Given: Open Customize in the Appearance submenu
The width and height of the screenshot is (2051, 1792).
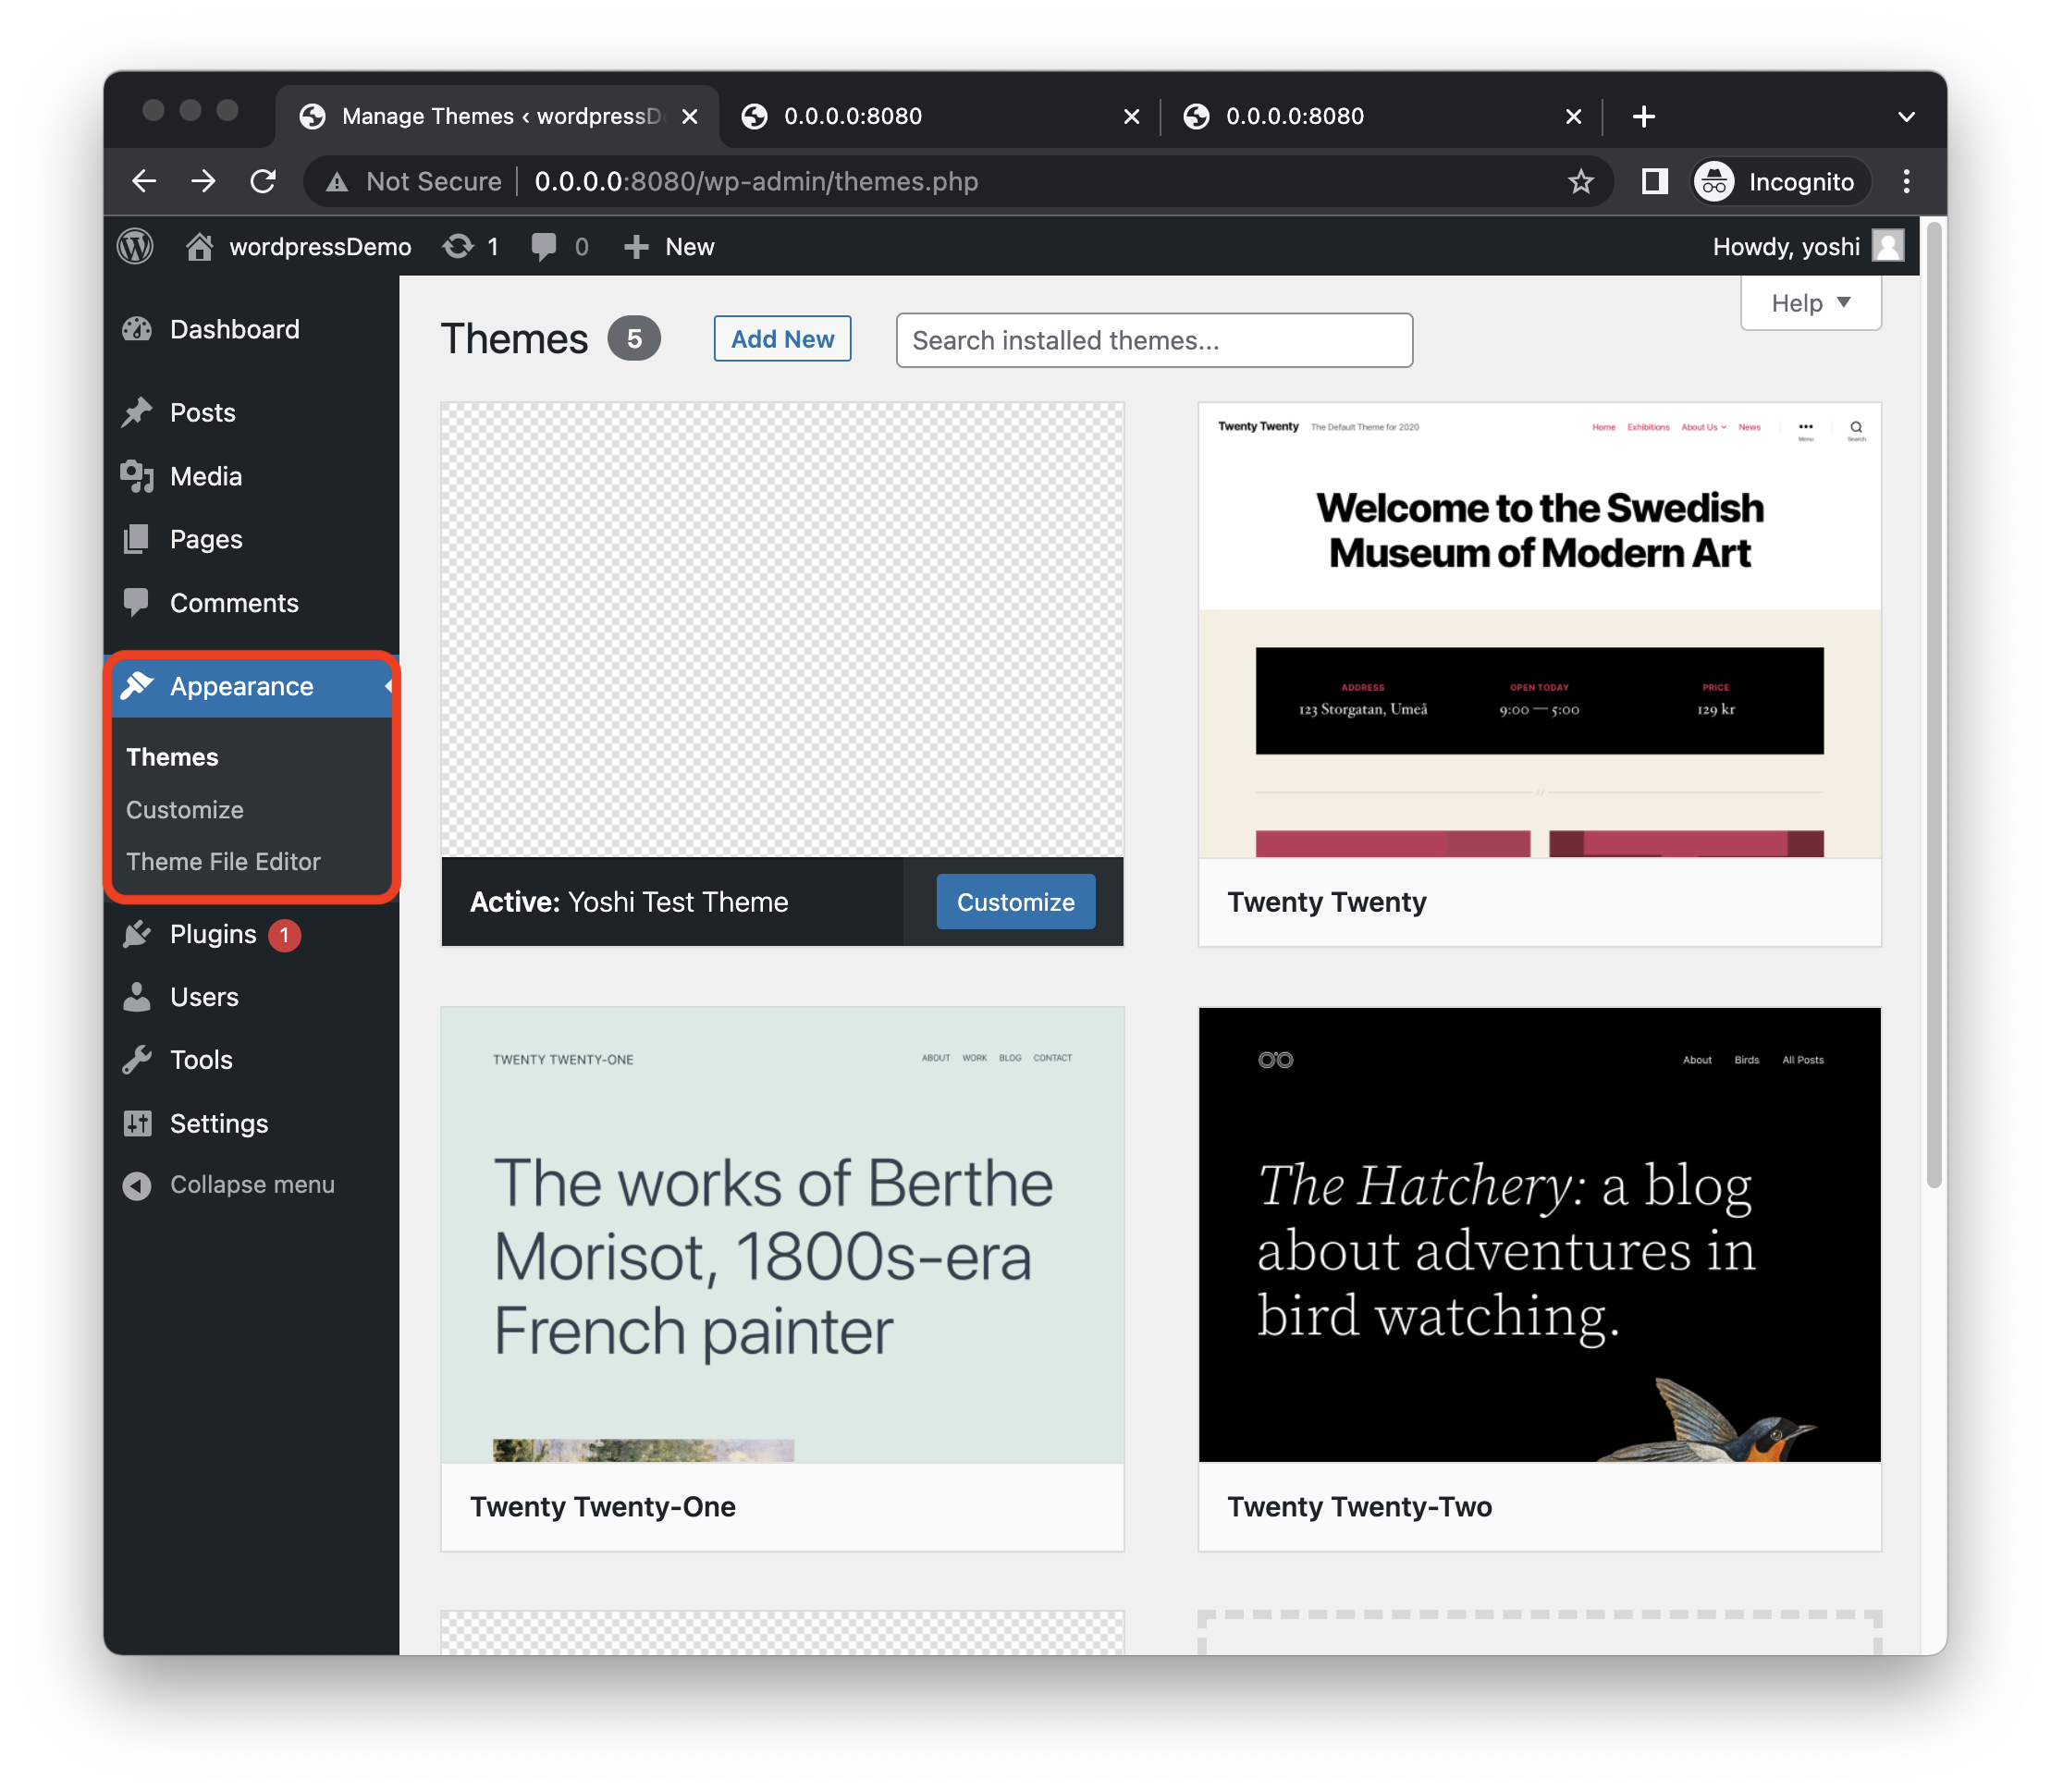Looking at the screenshot, I should tap(185, 809).
